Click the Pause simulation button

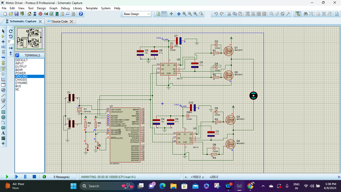25,177
